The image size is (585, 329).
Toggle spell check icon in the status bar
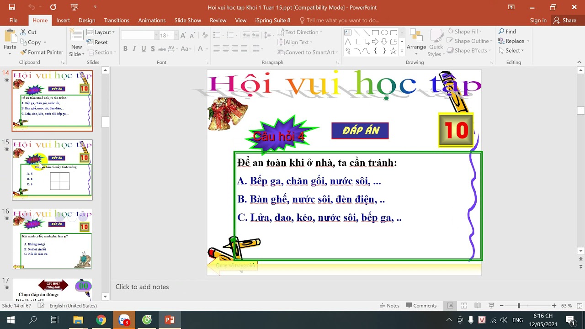41,306
